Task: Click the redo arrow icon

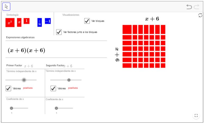Action: [x=196, y=7]
